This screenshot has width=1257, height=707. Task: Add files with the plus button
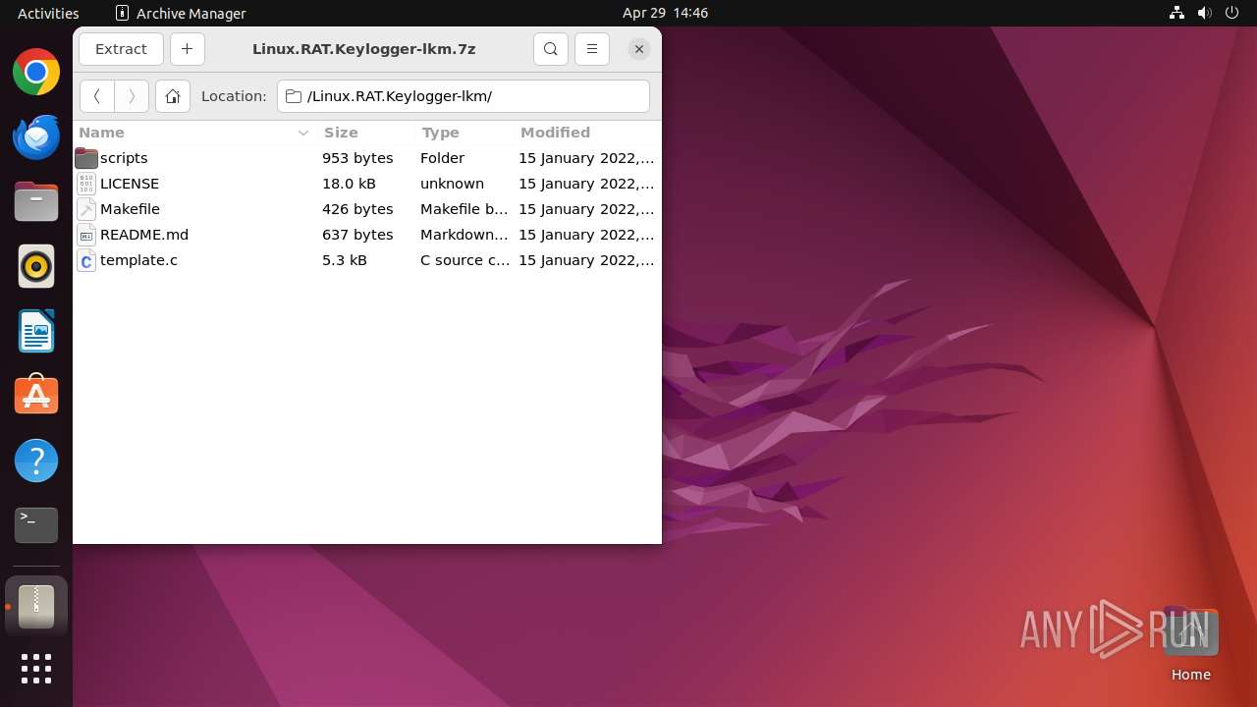187,49
